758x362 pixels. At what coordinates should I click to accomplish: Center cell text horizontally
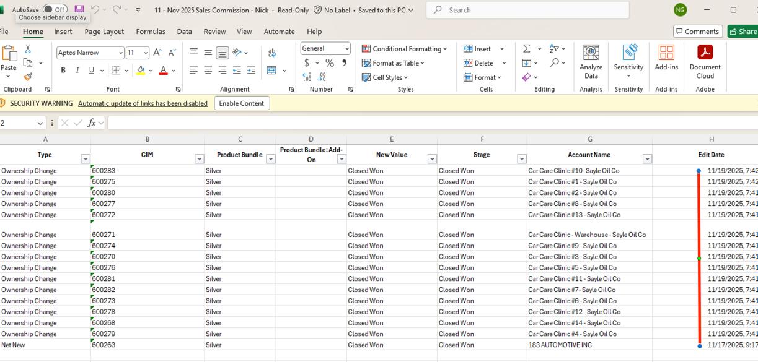[208, 71]
